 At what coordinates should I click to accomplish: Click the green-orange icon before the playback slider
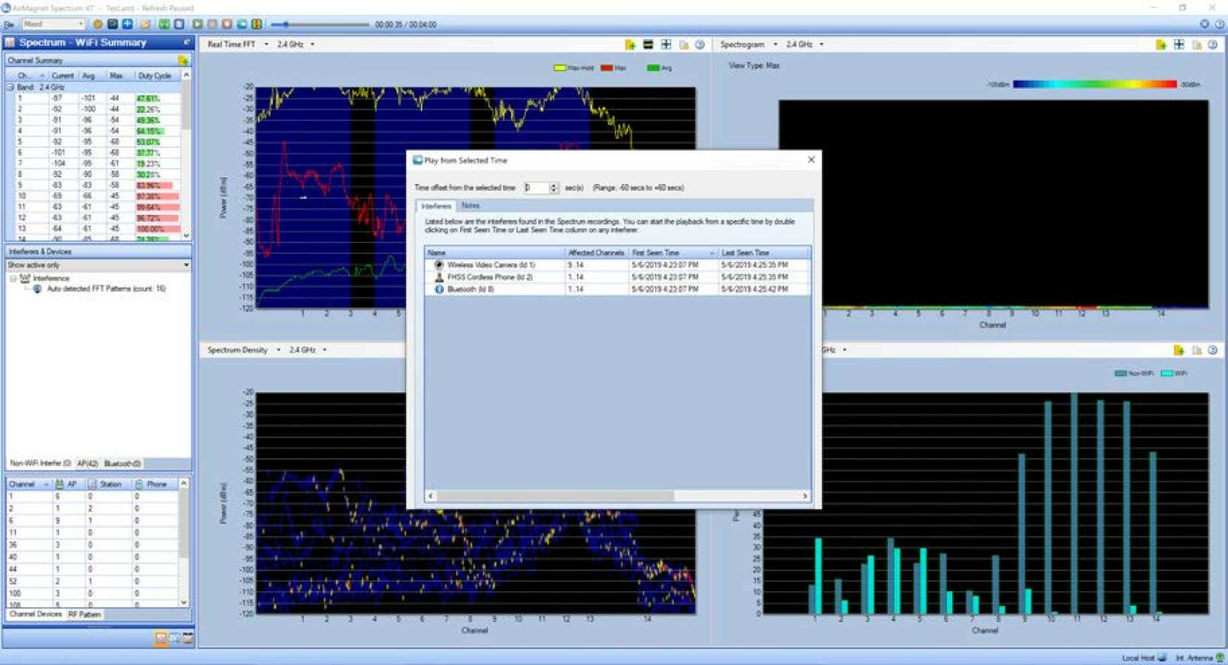coord(257,24)
